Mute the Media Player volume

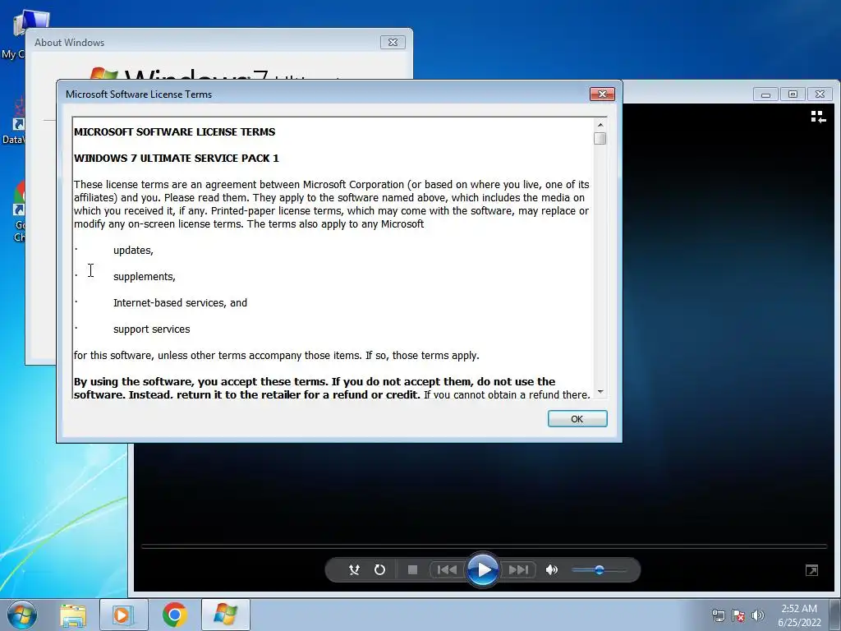pos(552,570)
